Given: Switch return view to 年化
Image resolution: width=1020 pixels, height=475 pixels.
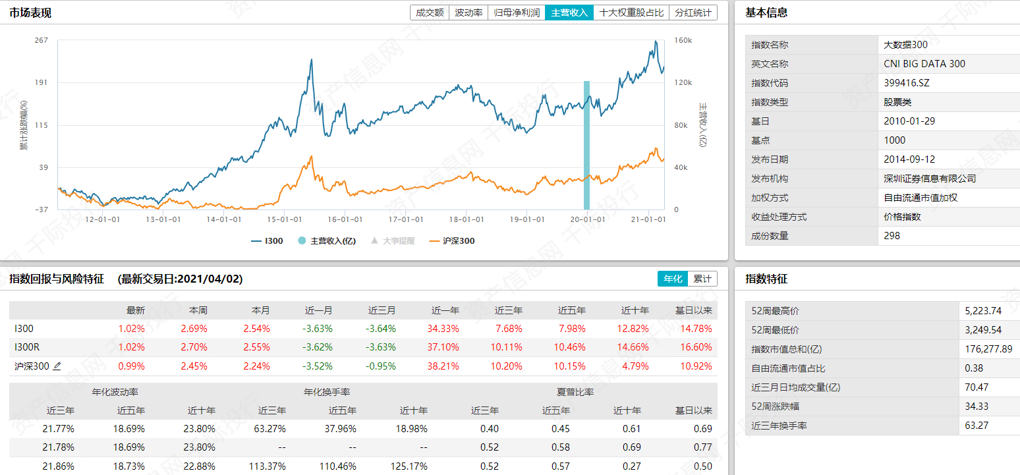Looking at the screenshot, I should point(672,279).
